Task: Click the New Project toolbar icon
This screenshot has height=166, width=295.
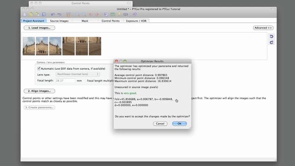Action: 24,14
